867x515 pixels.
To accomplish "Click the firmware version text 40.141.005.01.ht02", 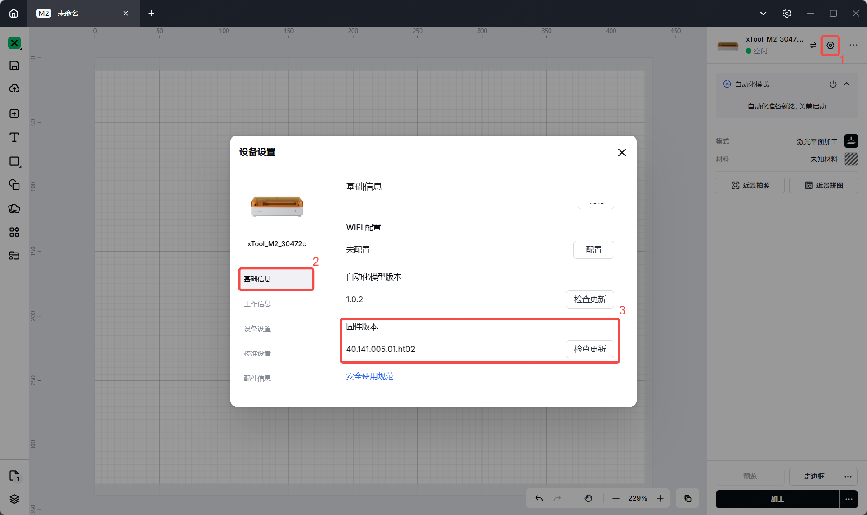I will point(381,349).
